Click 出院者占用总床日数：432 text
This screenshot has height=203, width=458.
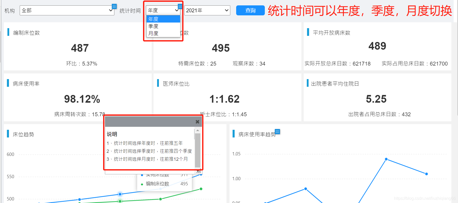379,114
